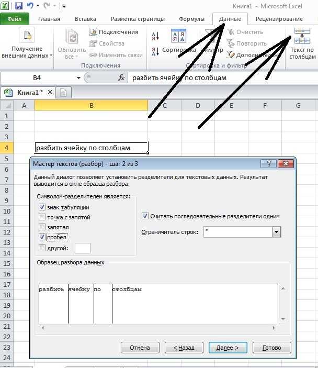The height and width of the screenshot is (368, 318).
Task: Click the Name Box showing B4
Action: [37, 77]
